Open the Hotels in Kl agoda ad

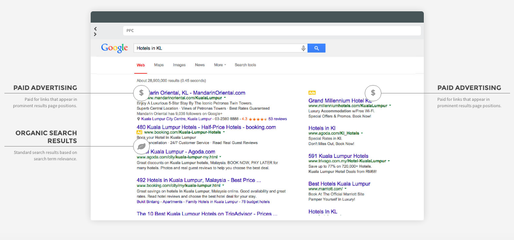coord(322,128)
